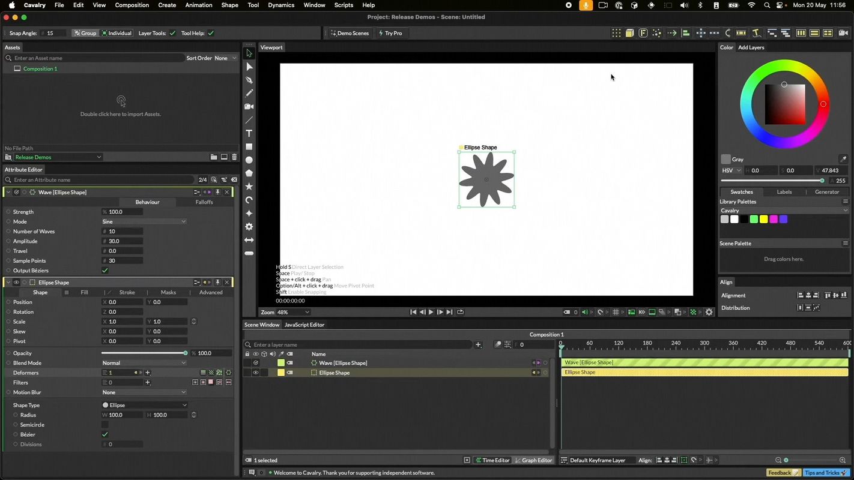Screen dimensions: 854x480
Task: Select the double-arrow shape tool
Action: [x=249, y=240]
